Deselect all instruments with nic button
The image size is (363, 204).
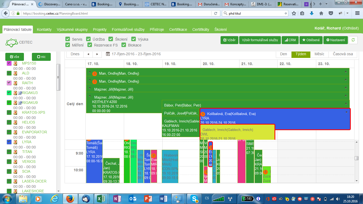(x=41, y=57)
